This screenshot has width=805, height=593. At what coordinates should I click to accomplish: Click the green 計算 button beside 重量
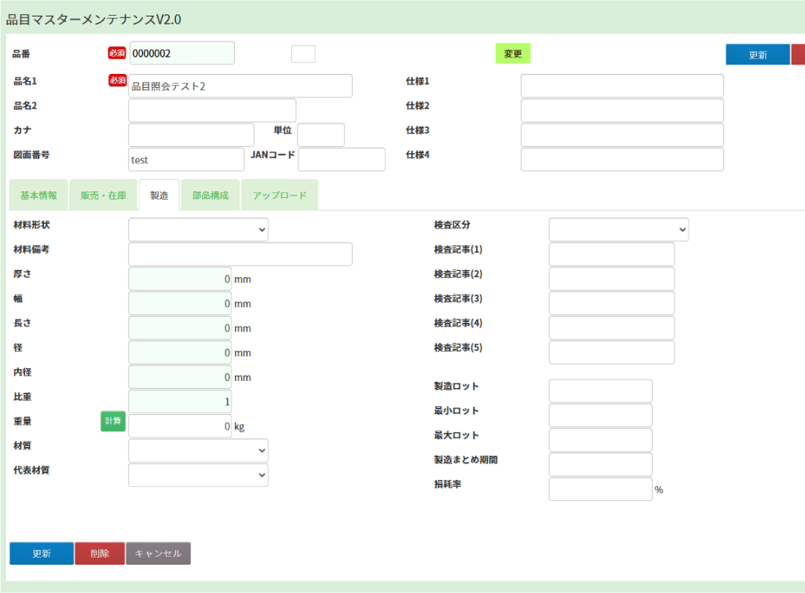pos(113,422)
